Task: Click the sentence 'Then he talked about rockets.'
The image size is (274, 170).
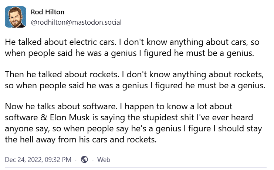Action: 62,74
